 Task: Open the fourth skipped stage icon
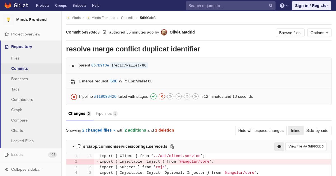tap(179, 96)
